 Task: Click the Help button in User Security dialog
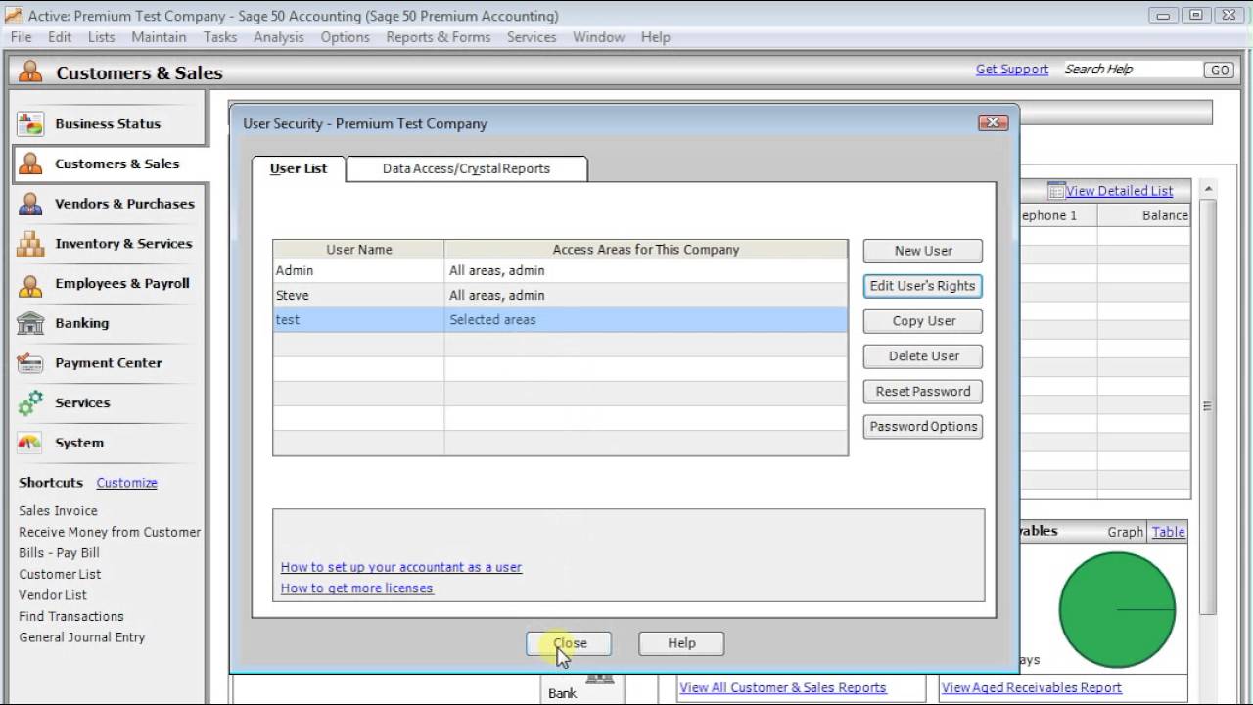point(681,643)
